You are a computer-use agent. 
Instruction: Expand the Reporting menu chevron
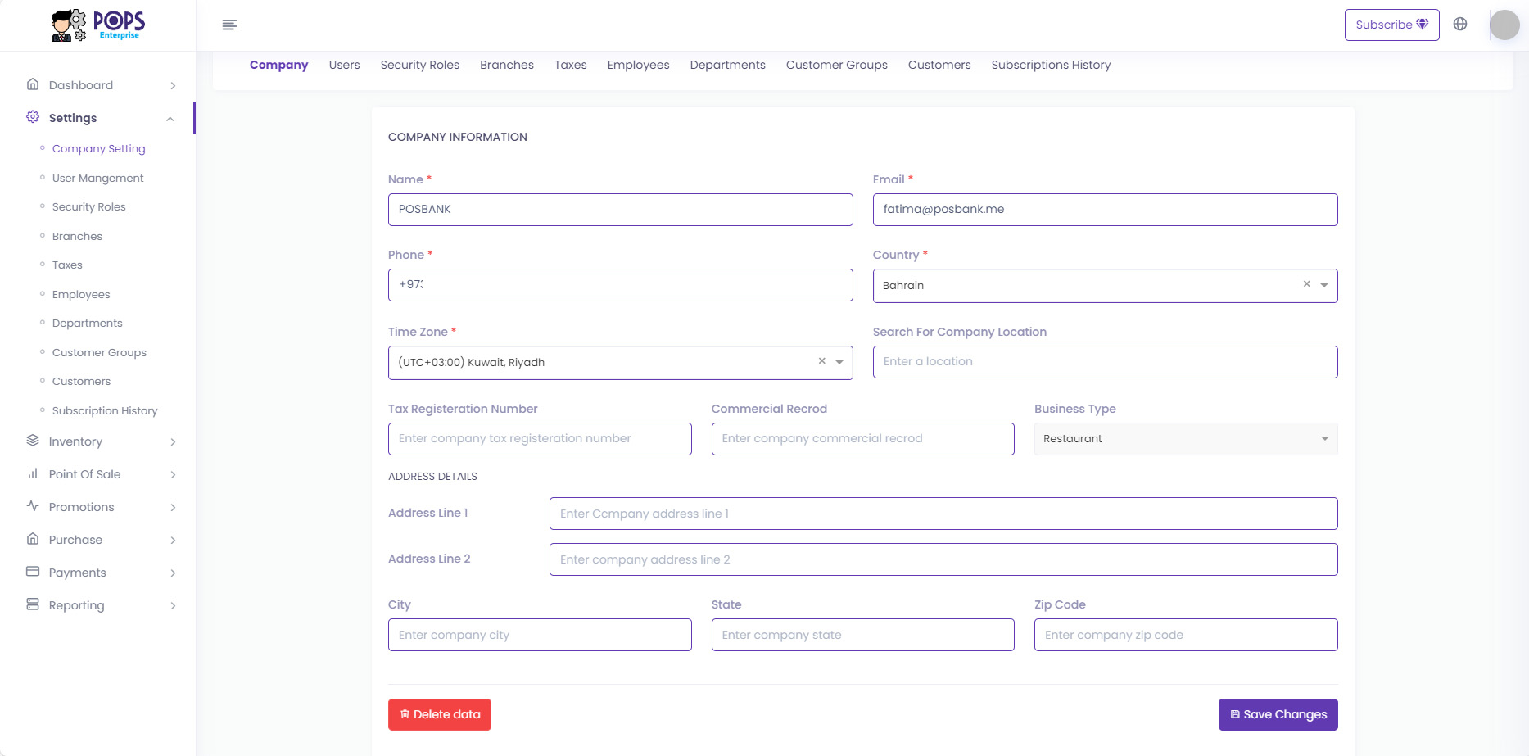(173, 606)
